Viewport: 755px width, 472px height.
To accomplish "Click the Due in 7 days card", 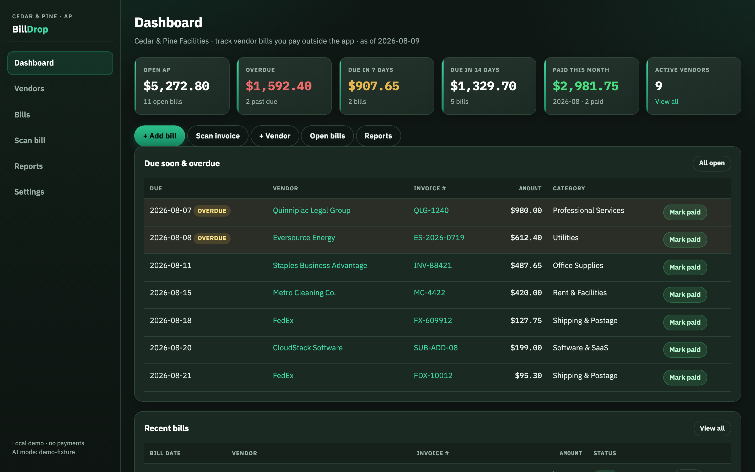I will [387, 86].
